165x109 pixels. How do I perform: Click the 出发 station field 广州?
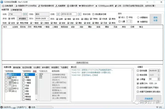click(15, 14)
